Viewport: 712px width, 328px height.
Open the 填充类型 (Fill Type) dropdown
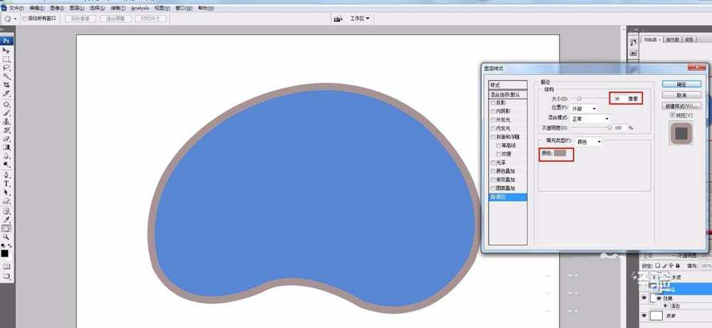[589, 142]
